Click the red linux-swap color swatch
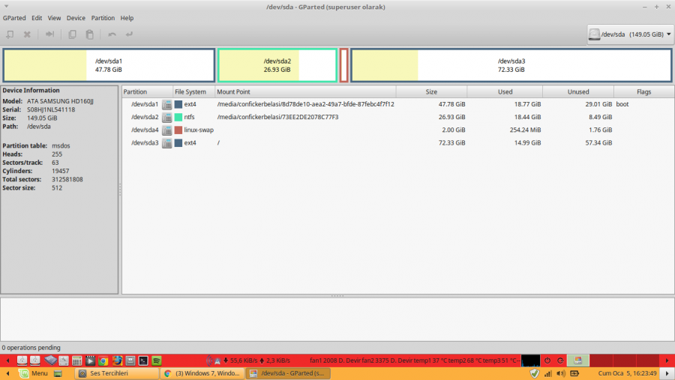675x380 pixels. tap(178, 130)
